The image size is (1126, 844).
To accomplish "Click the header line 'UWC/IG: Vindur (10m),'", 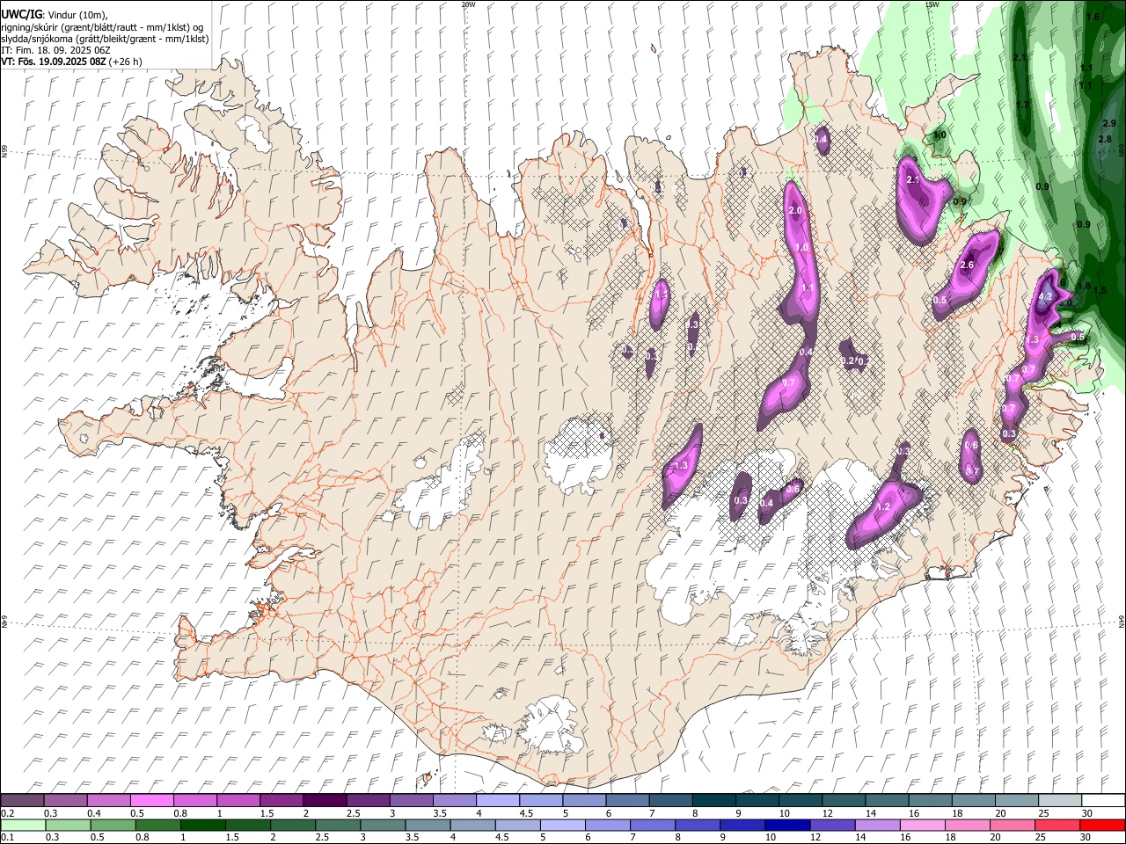I will tap(55, 15).
